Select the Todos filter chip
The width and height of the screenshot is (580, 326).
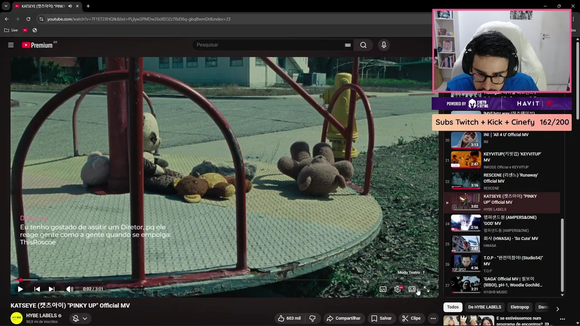(x=453, y=307)
